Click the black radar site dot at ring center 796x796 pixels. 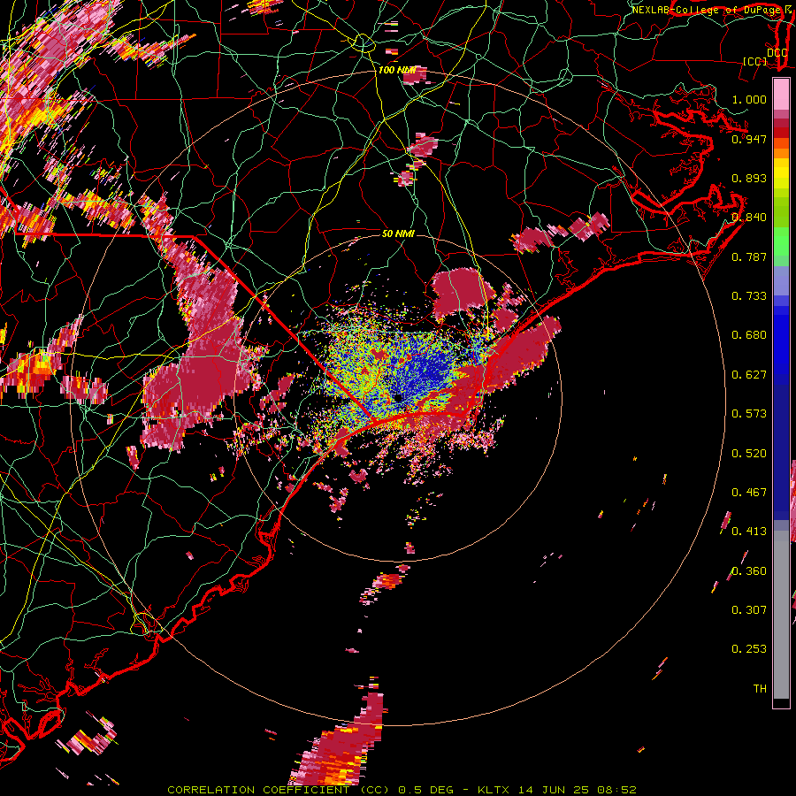pos(399,398)
